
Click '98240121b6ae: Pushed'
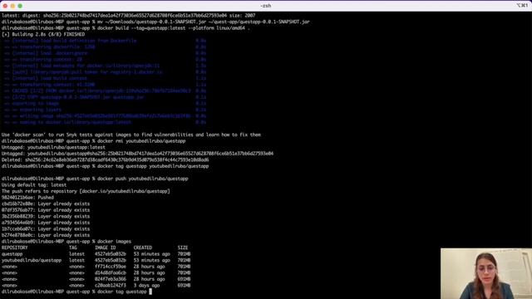pos(27,198)
